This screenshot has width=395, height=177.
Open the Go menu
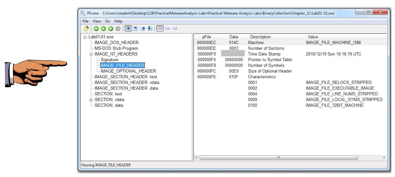(x=107, y=21)
